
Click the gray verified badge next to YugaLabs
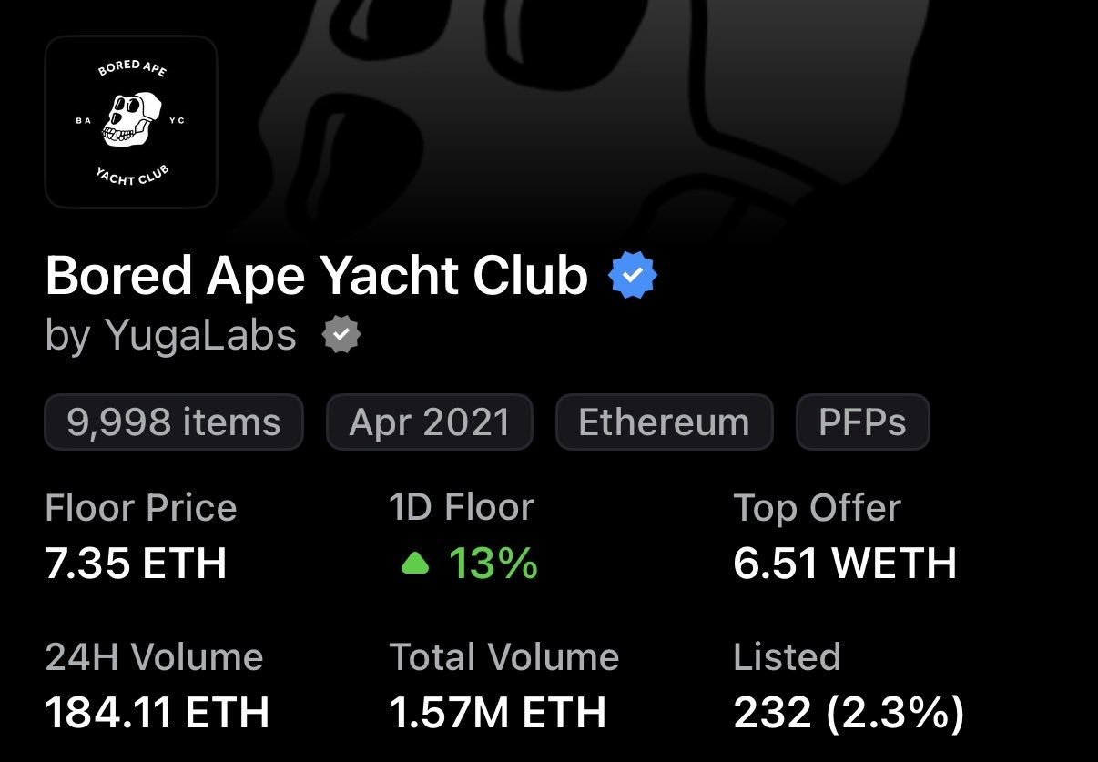coord(341,336)
